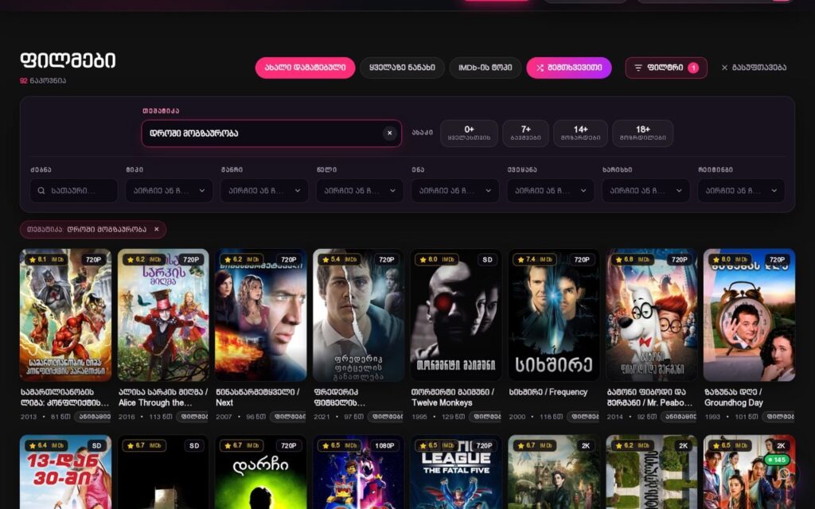
Task: Open the Mr. Peabody & Sherman poster
Action: [x=652, y=315]
